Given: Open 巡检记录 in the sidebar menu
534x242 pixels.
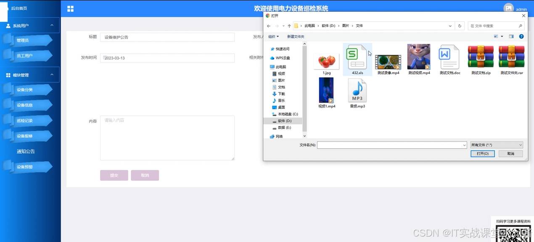Looking at the screenshot, I should pos(25,121).
